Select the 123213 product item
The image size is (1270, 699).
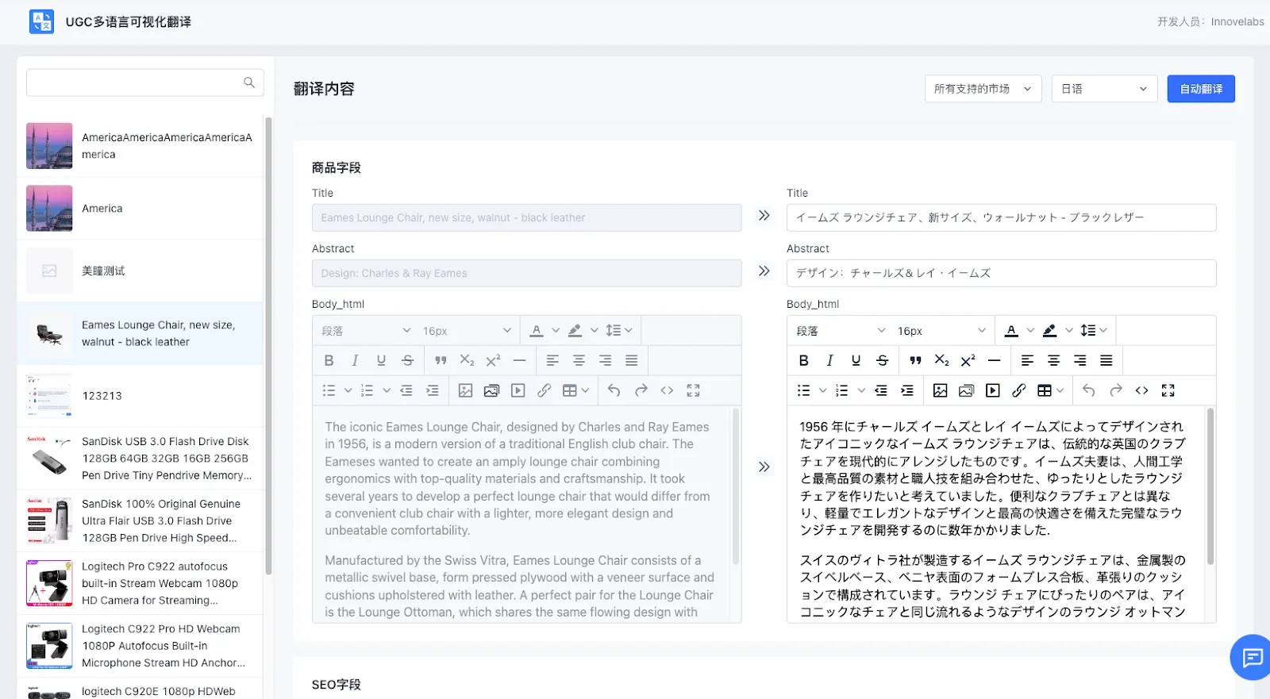pos(140,396)
